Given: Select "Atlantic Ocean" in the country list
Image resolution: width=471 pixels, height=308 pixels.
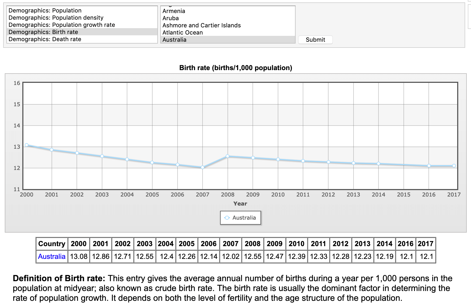Looking at the screenshot, I should click(x=182, y=33).
